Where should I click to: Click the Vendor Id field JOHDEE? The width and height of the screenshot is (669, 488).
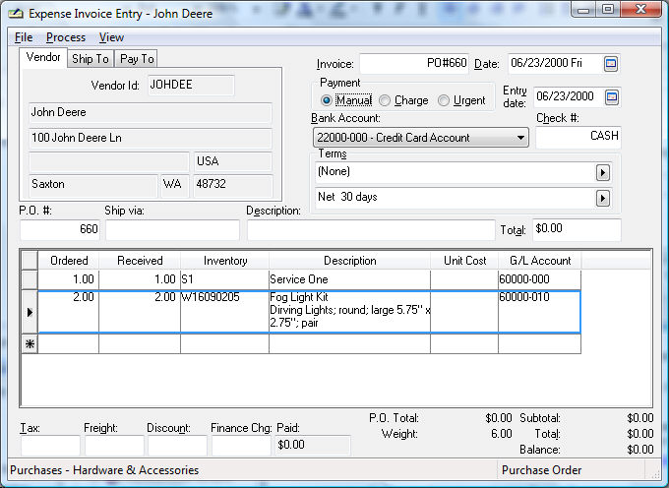click(x=191, y=85)
